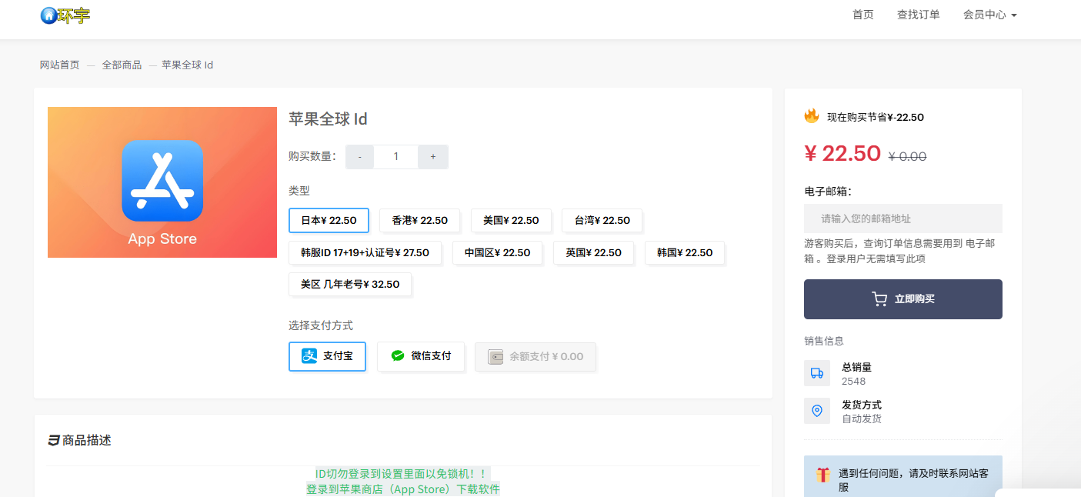Click the location pin icon next to 发货方式
1081x497 pixels.
click(x=817, y=411)
